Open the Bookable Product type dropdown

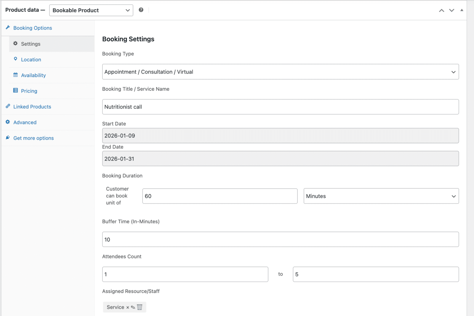coord(91,10)
